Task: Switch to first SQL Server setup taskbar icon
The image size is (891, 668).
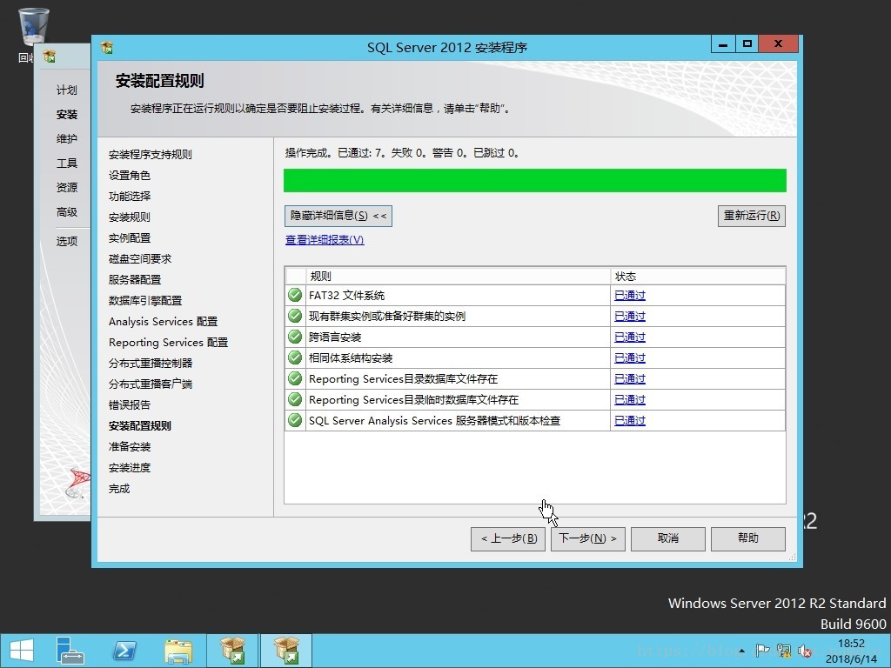Action: [232, 651]
